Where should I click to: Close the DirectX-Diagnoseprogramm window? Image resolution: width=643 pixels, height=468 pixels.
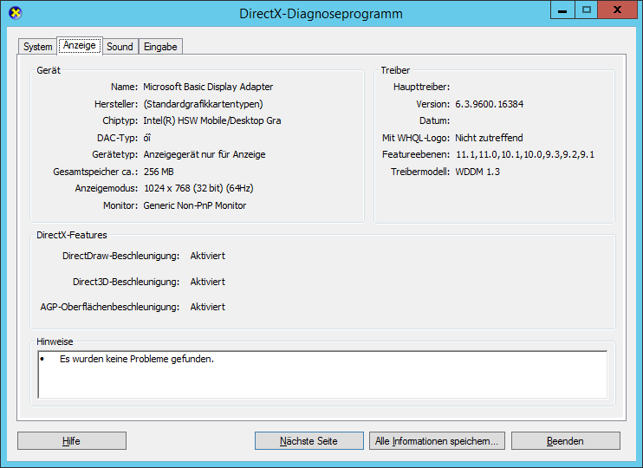pyautogui.click(x=617, y=10)
